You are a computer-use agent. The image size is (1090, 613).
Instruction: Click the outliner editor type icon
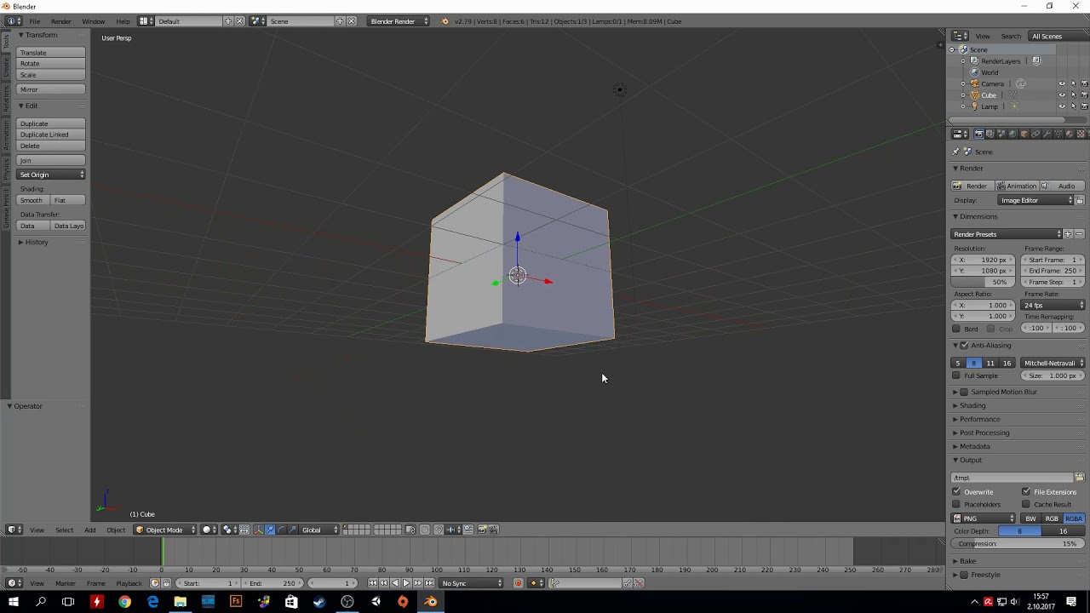click(x=960, y=36)
